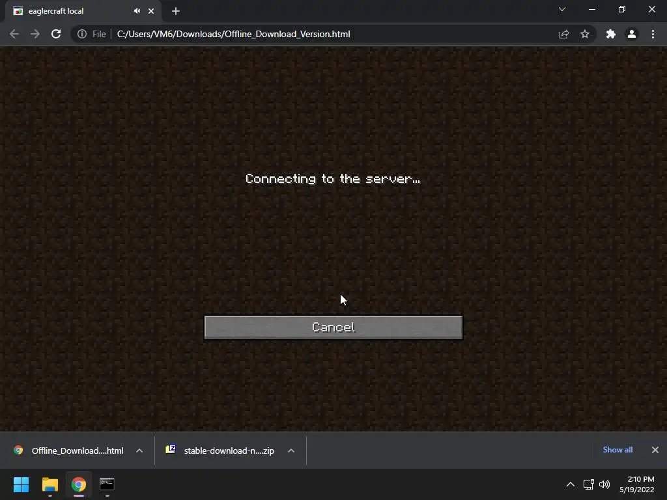Switch to Chrome in the taskbar
This screenshot has width=667, height=500.
[x=79, y=484]
